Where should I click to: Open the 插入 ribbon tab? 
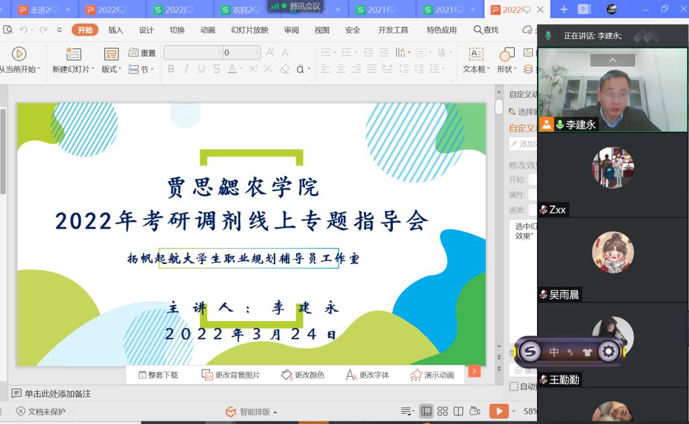(116, 30)
